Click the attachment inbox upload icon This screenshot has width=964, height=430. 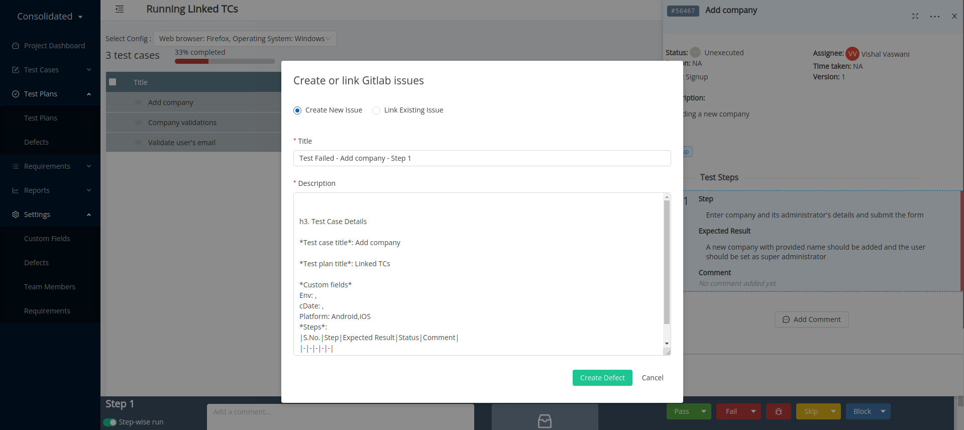545,420
